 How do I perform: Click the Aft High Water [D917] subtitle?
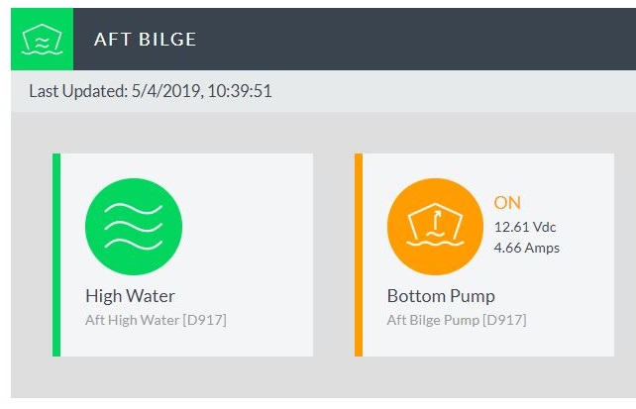[156, 320]
